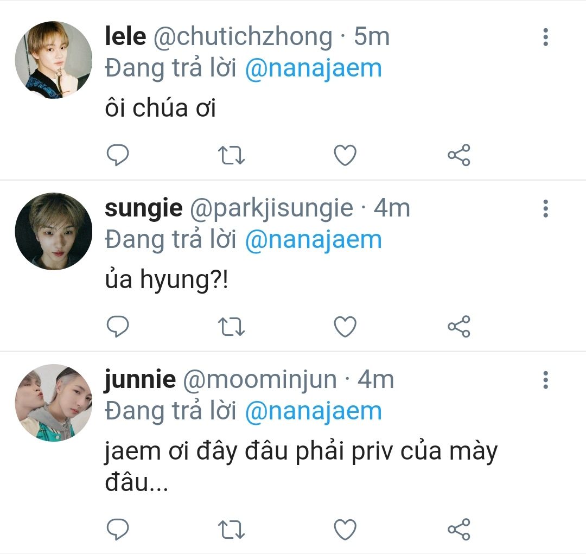
Task: Share sungie's tweet
Action: point(458,327)
